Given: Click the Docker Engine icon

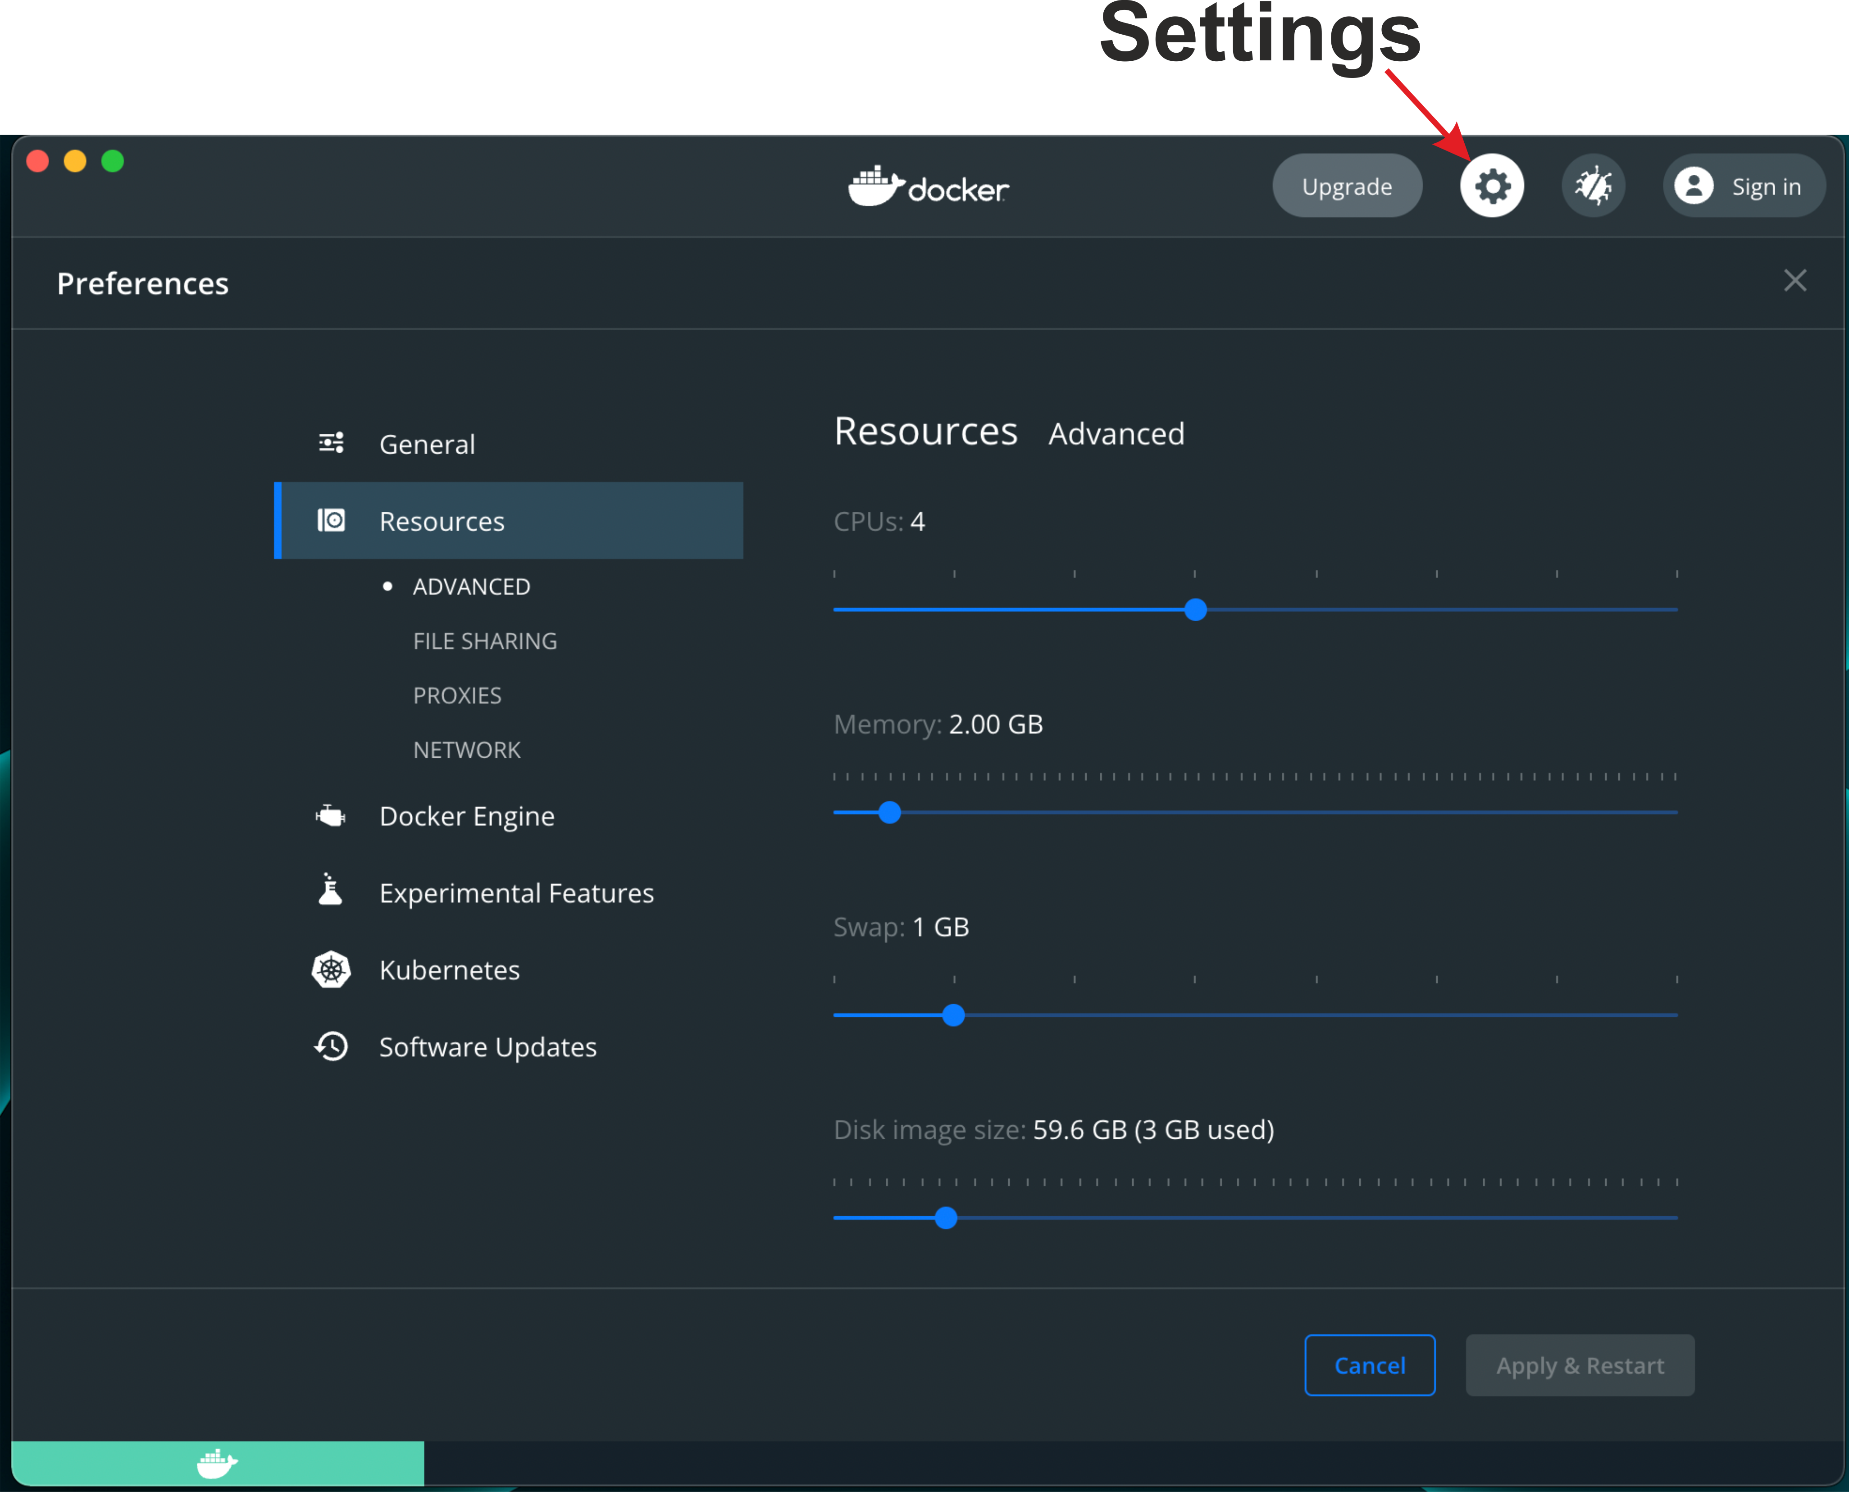Looking at the screenshot, I should (331, 816).
